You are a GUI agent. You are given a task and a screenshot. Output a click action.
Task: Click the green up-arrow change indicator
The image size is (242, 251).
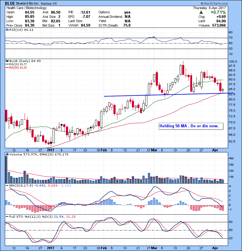(201, 12)
